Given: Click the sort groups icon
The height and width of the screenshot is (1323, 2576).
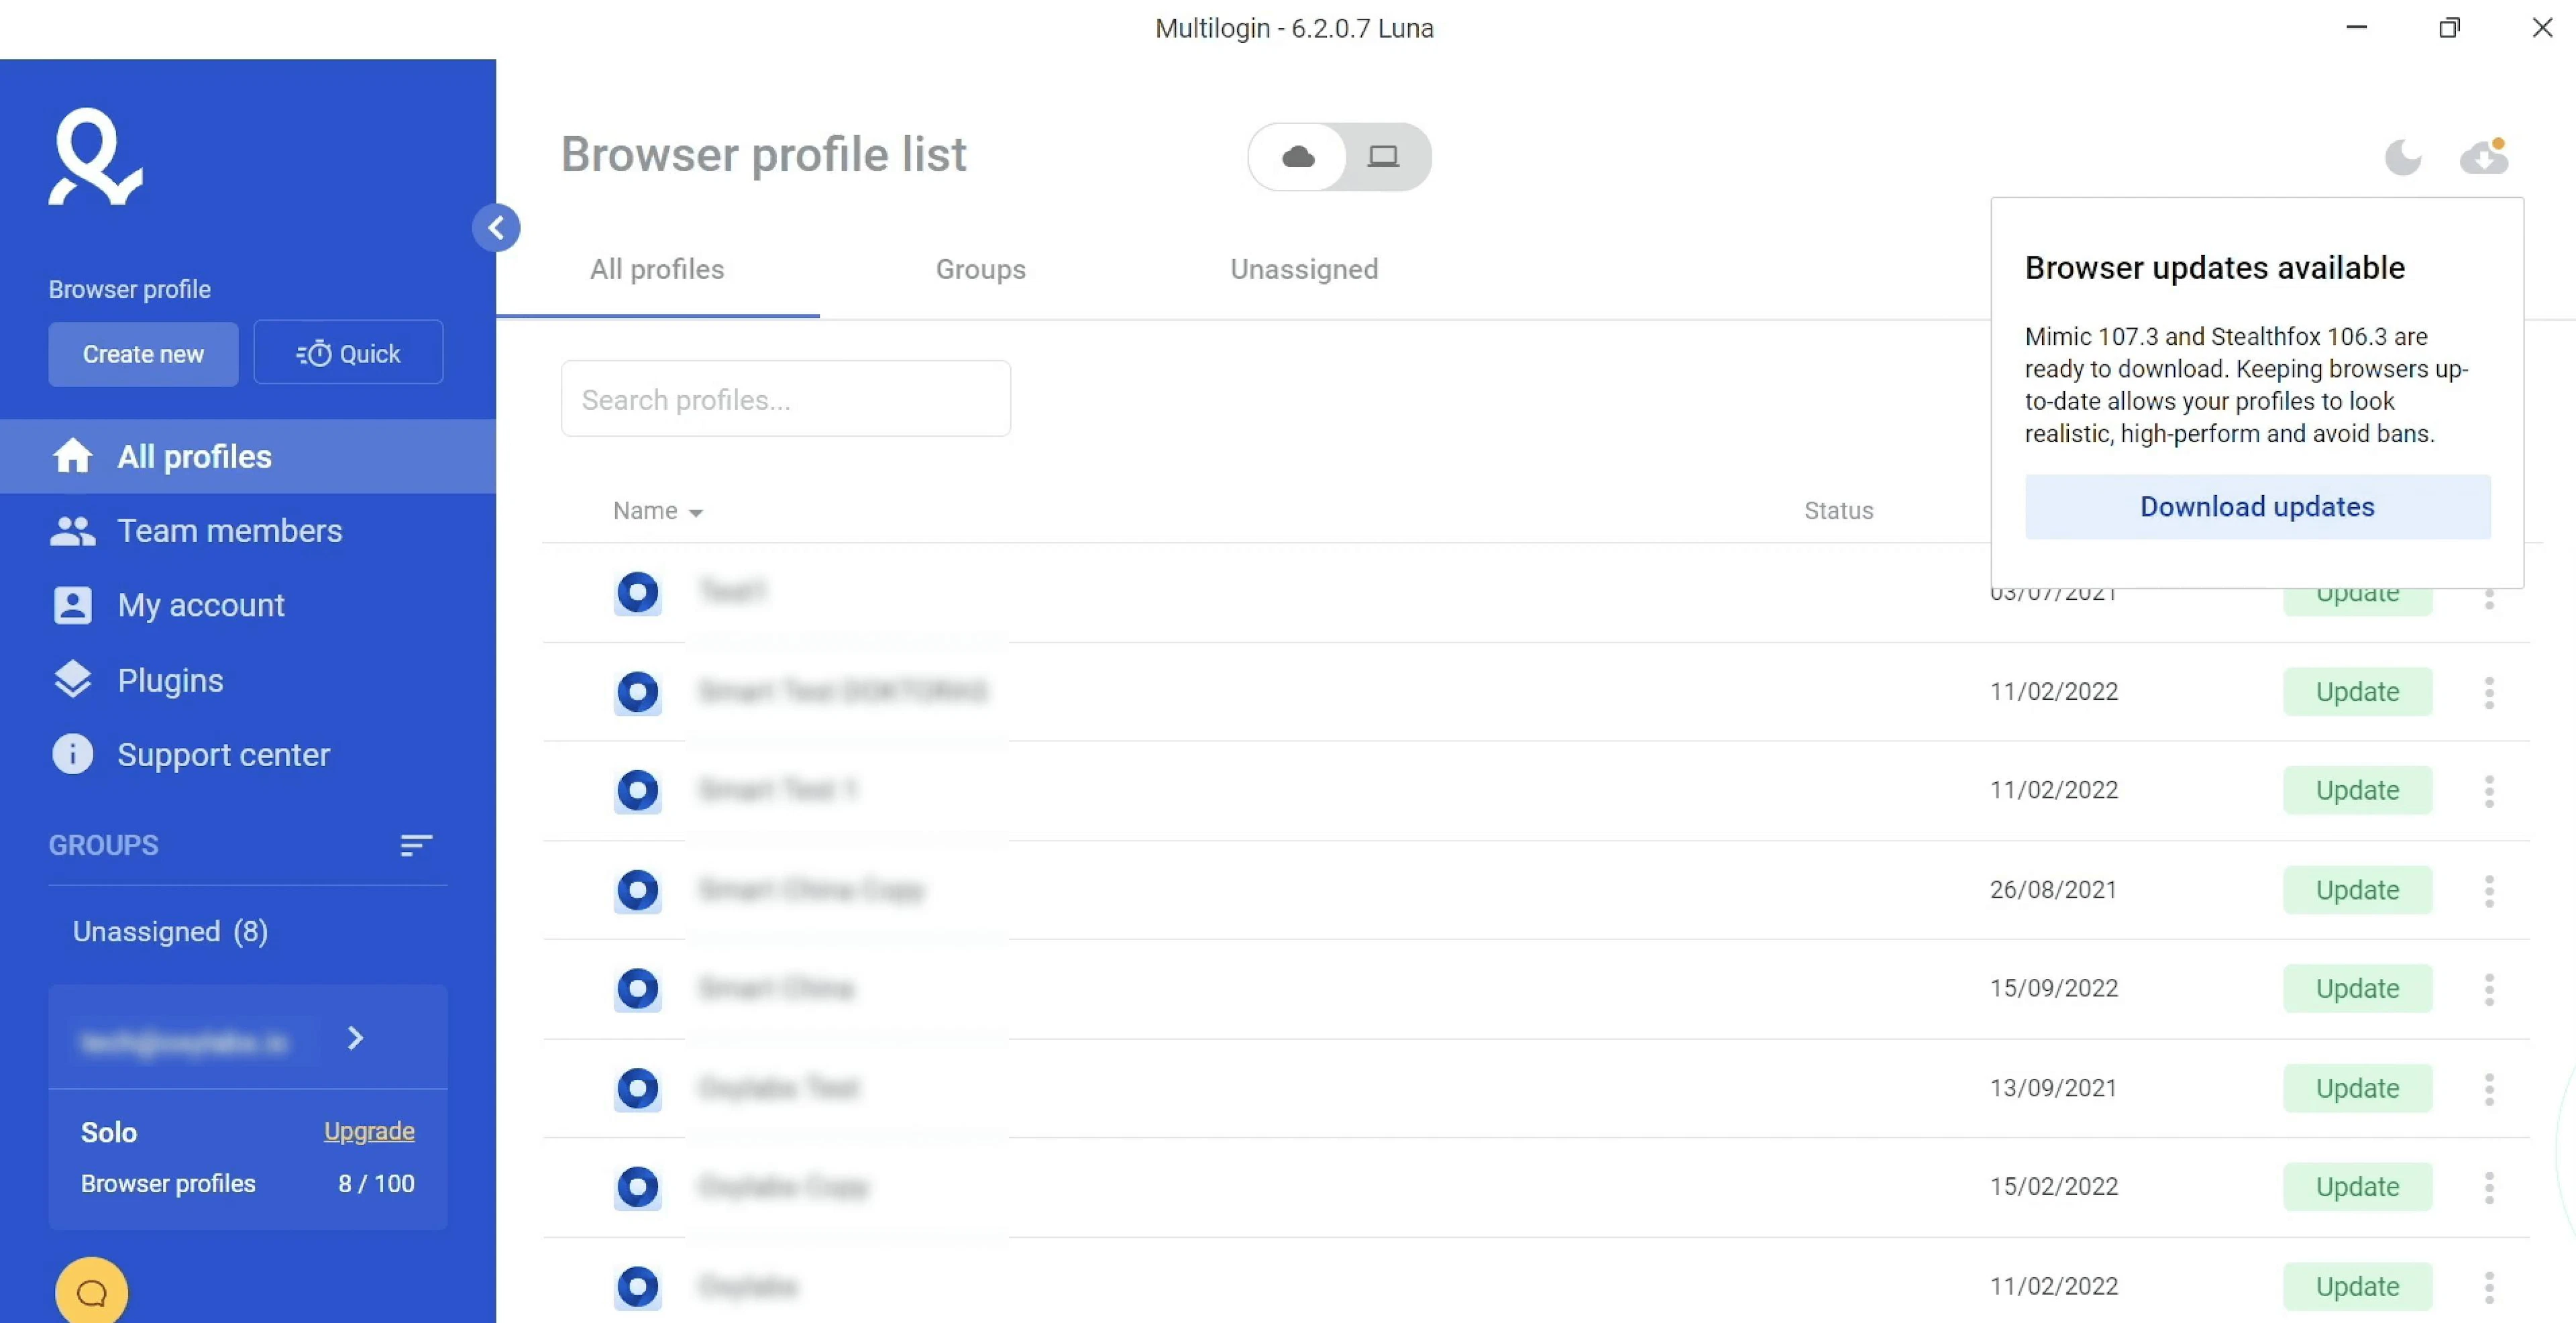Looking at the screenshot, I should [416, 845].
